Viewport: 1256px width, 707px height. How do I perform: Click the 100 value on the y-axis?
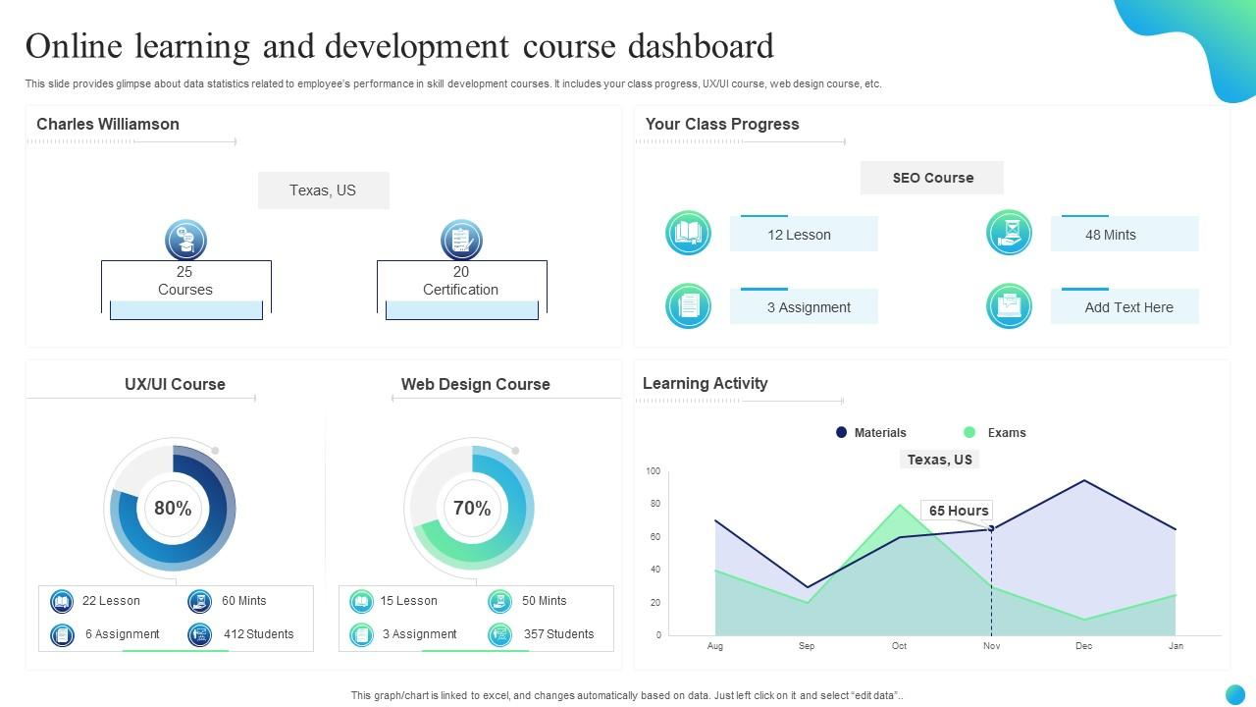coord(654,471)
